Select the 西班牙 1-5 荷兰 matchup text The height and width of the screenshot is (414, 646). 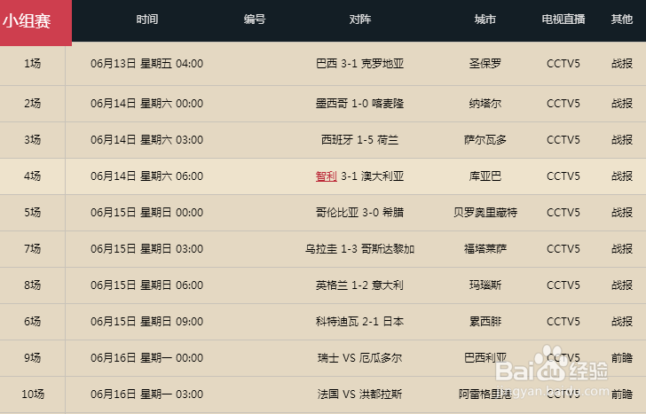click(x=359, y=140)
